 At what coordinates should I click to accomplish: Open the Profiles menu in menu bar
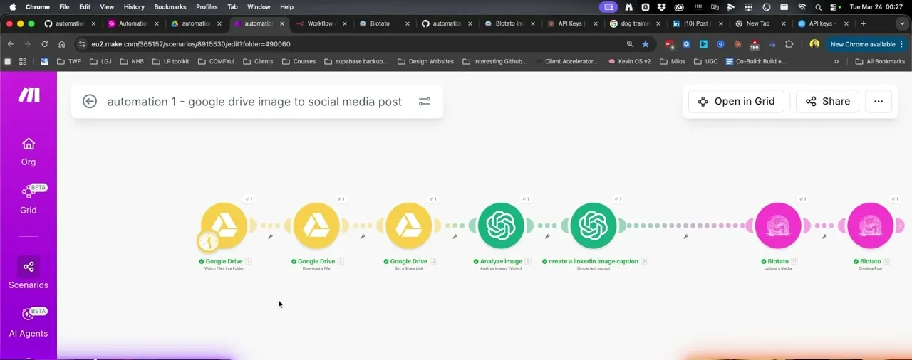click(x=207, y=6)
